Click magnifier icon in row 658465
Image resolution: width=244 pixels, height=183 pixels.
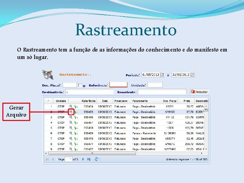tap(71, 112)
